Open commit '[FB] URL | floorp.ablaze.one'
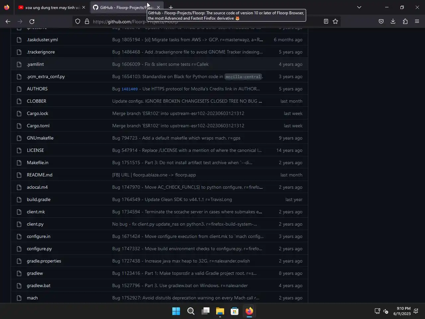Image resolution: width=425 pixels, height=319 pixels. pyautogui.click(x=154, y=175)
